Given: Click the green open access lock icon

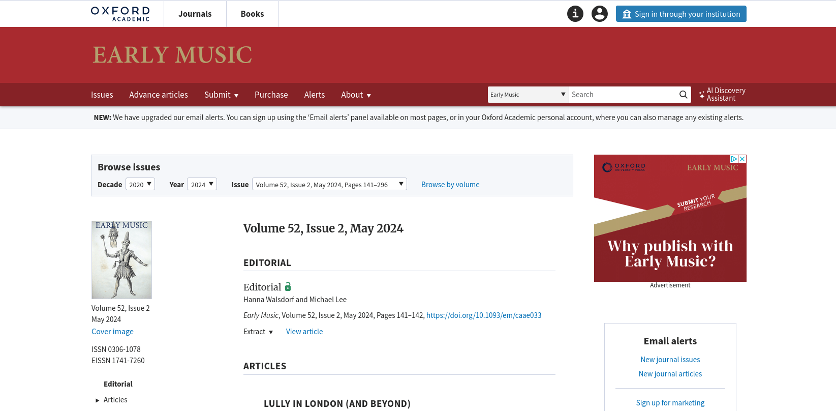Looking at the screenshot, I should coord(288,286).
